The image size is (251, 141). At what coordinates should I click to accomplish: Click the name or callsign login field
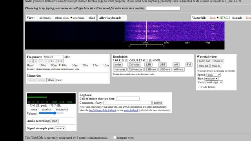[x=163, y=8]
